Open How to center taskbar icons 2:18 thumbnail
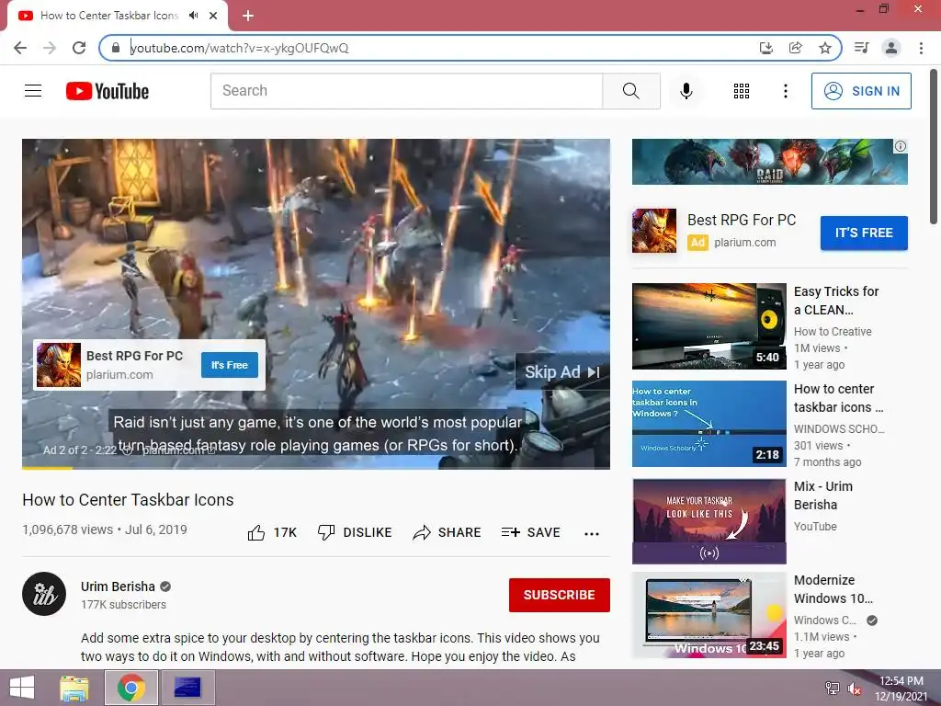 pyautogui.click(x=709, y=424)
